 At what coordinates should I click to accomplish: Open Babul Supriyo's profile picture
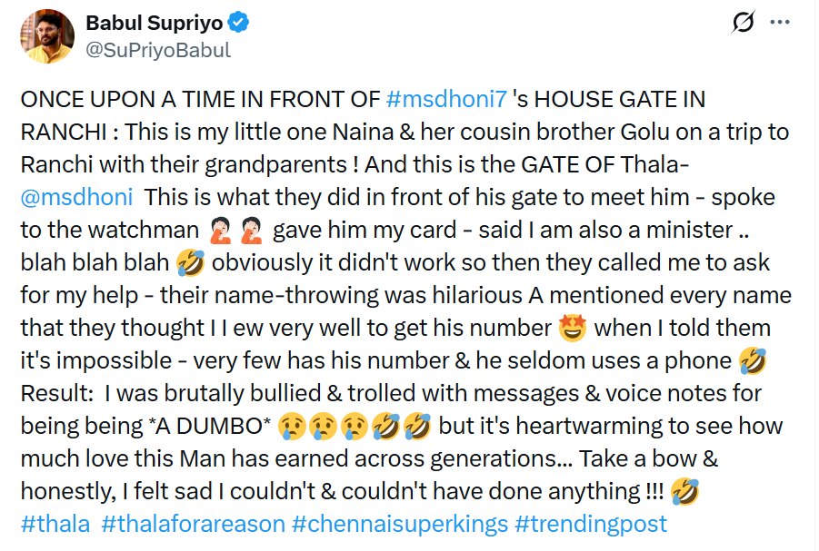[48, 36]
